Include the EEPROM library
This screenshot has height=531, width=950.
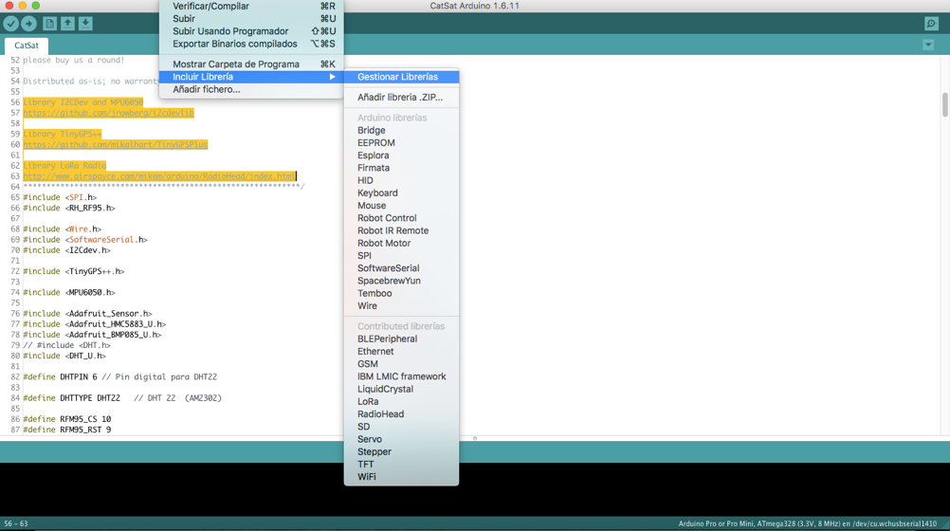click(x=401, y=143)
